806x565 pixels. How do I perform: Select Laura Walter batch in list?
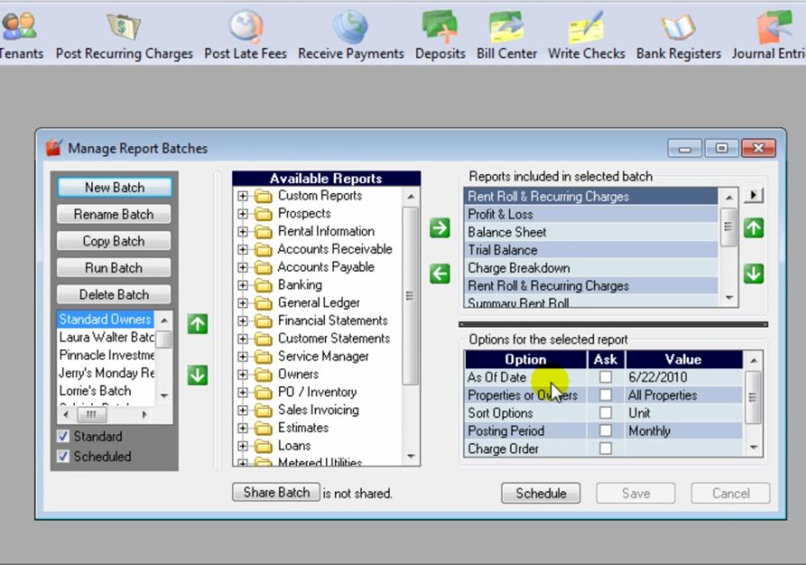coord(106,338)
